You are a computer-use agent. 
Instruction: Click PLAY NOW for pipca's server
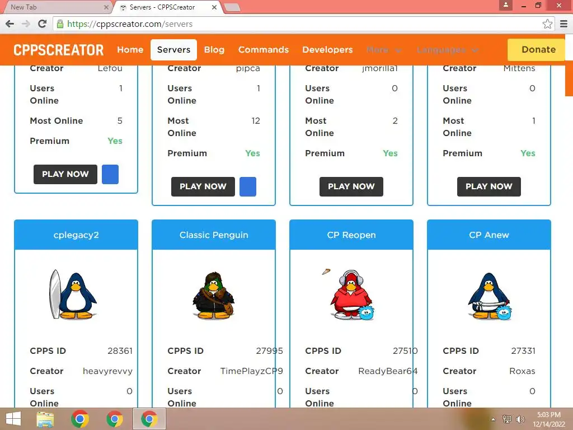point(203,186)
